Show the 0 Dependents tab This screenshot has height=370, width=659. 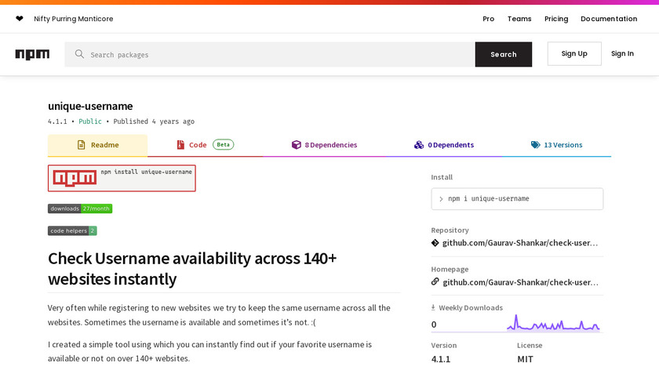[444, 145]
